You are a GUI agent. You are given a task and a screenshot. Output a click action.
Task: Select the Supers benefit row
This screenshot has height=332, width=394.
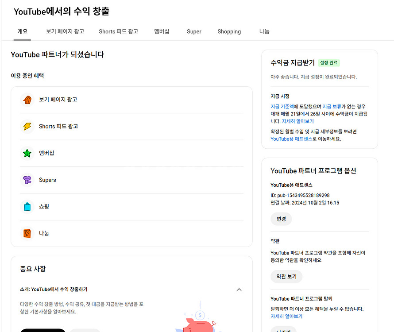pos(131,180)
